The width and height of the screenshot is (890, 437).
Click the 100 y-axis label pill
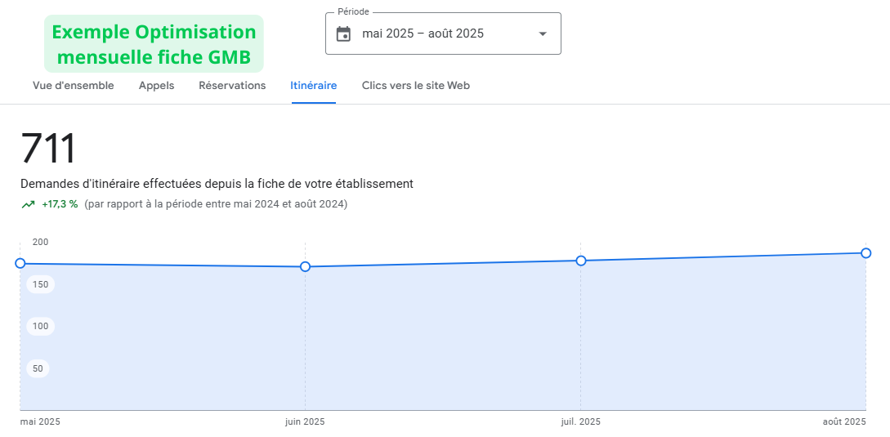click(40, 327)
